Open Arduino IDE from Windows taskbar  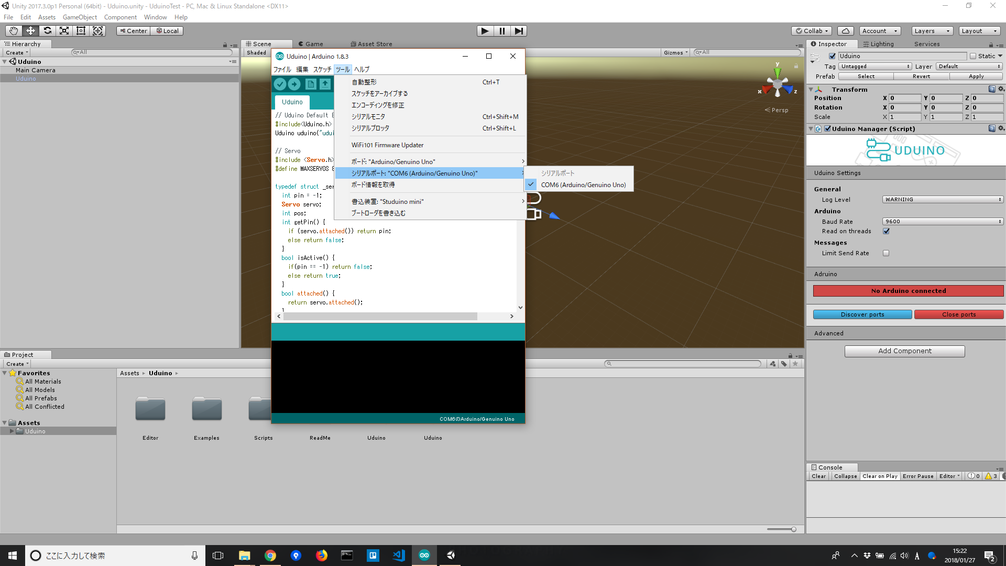(424, 555)
